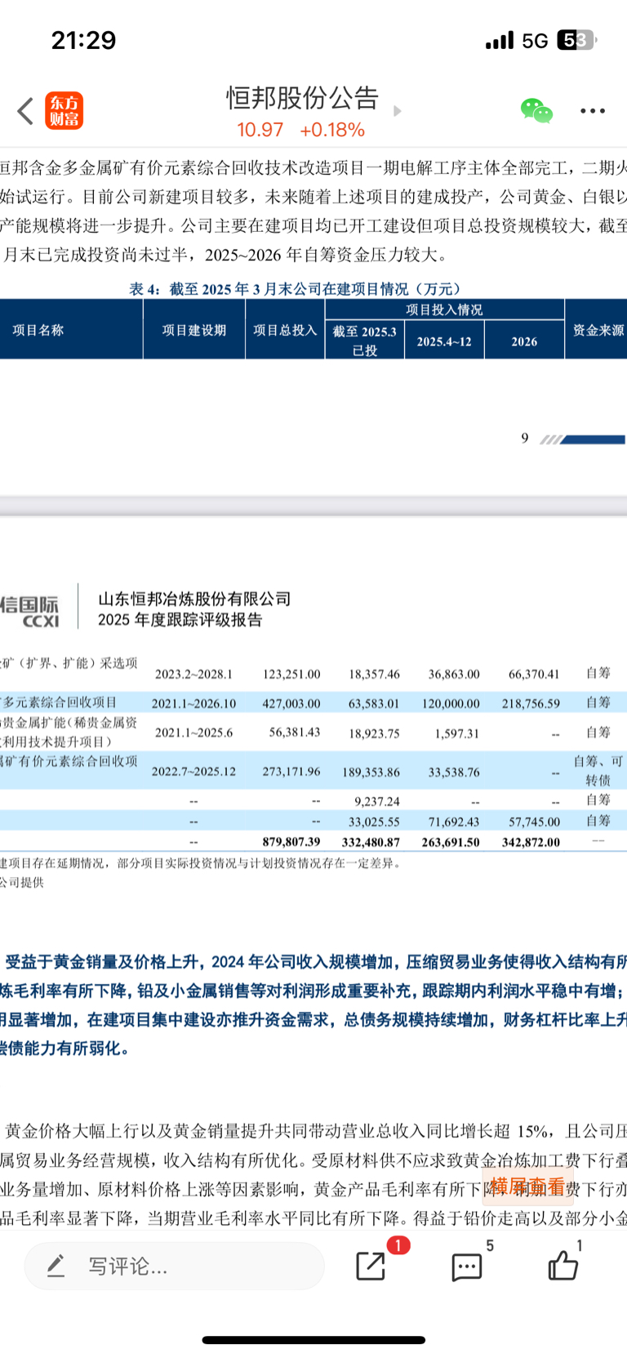Select the 项目投入情况 header cell
This screenshot has width=627, height=1358.
(x=444, y=309)
